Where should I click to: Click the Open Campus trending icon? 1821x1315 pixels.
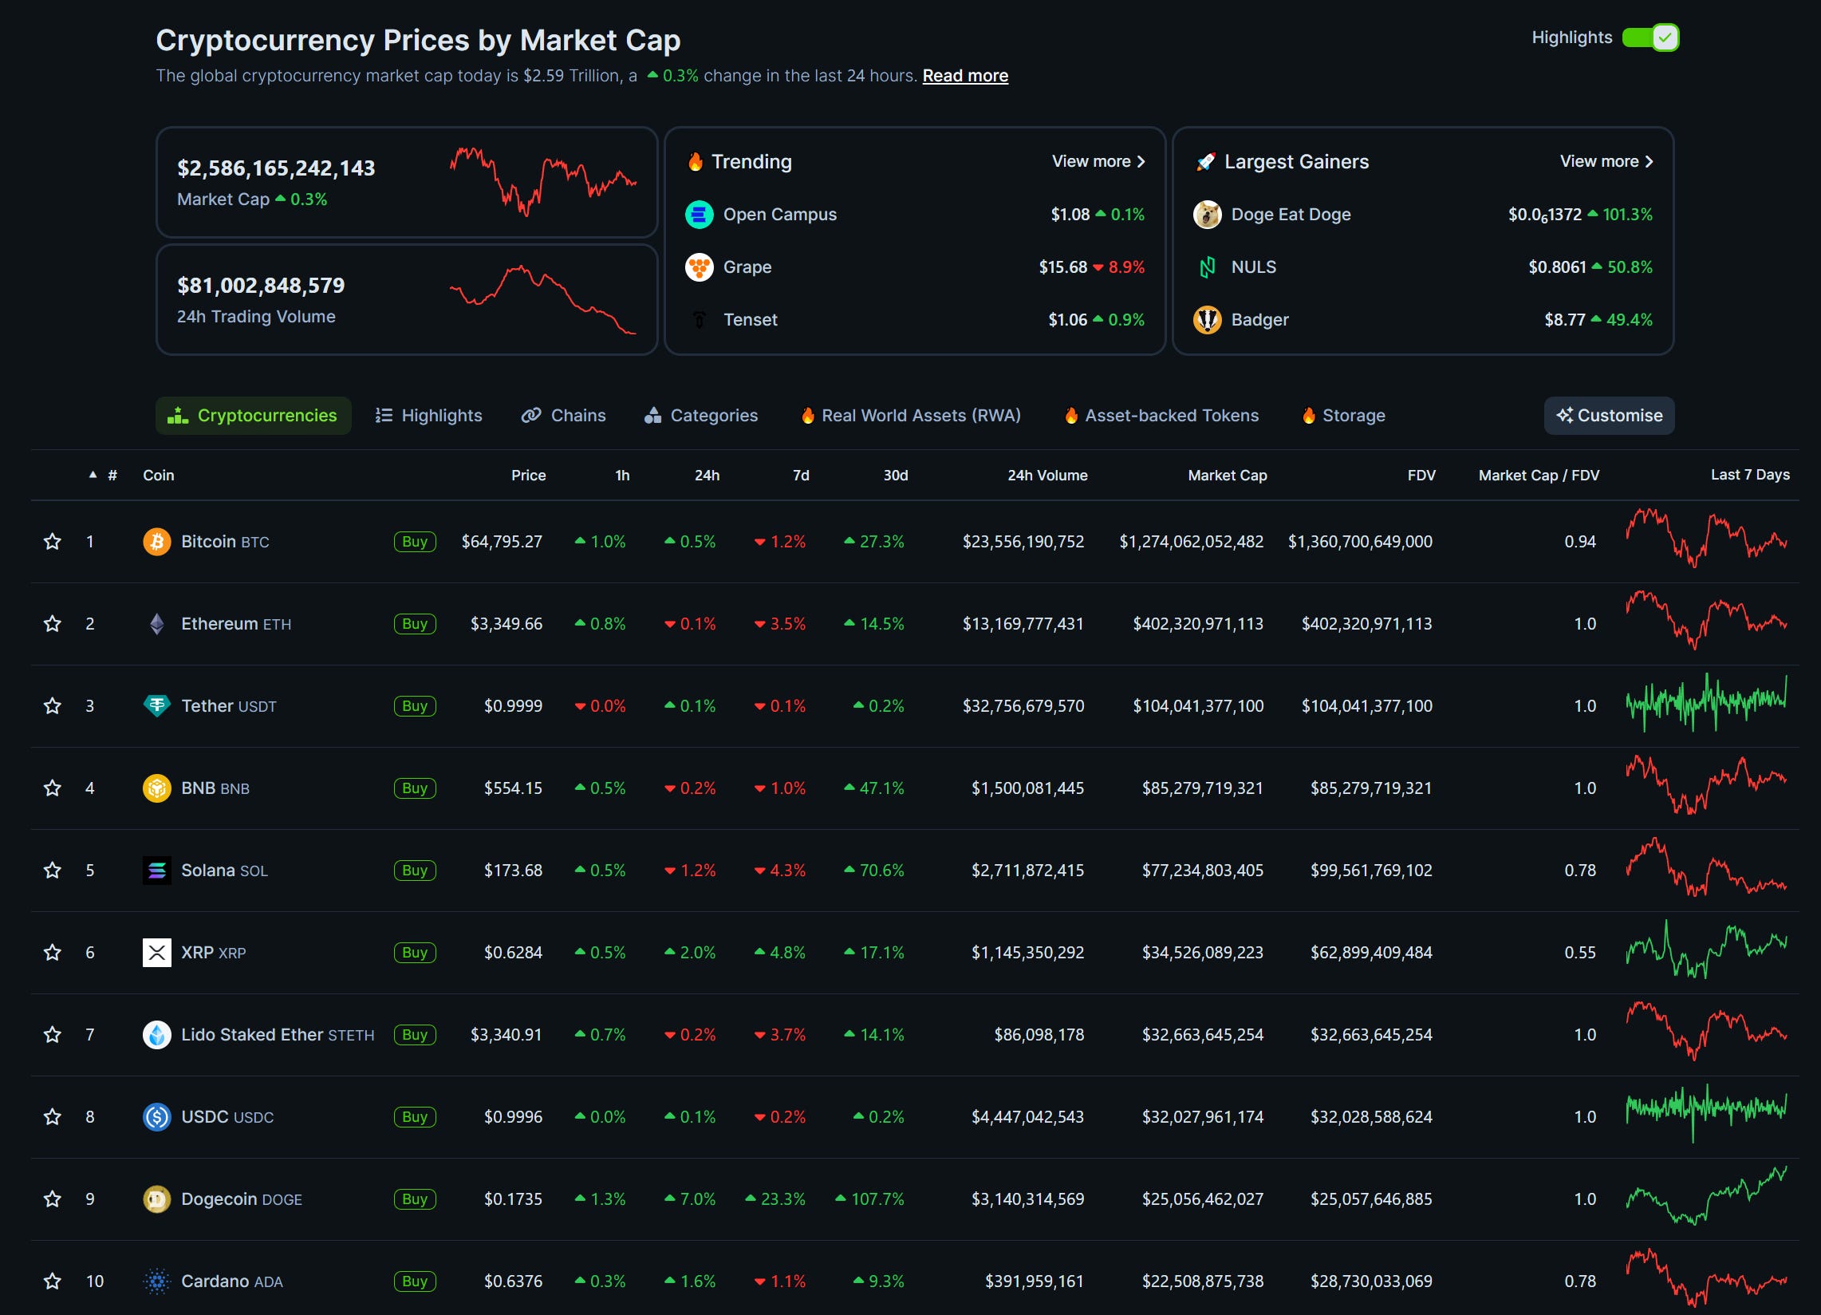tap(699, 215)
